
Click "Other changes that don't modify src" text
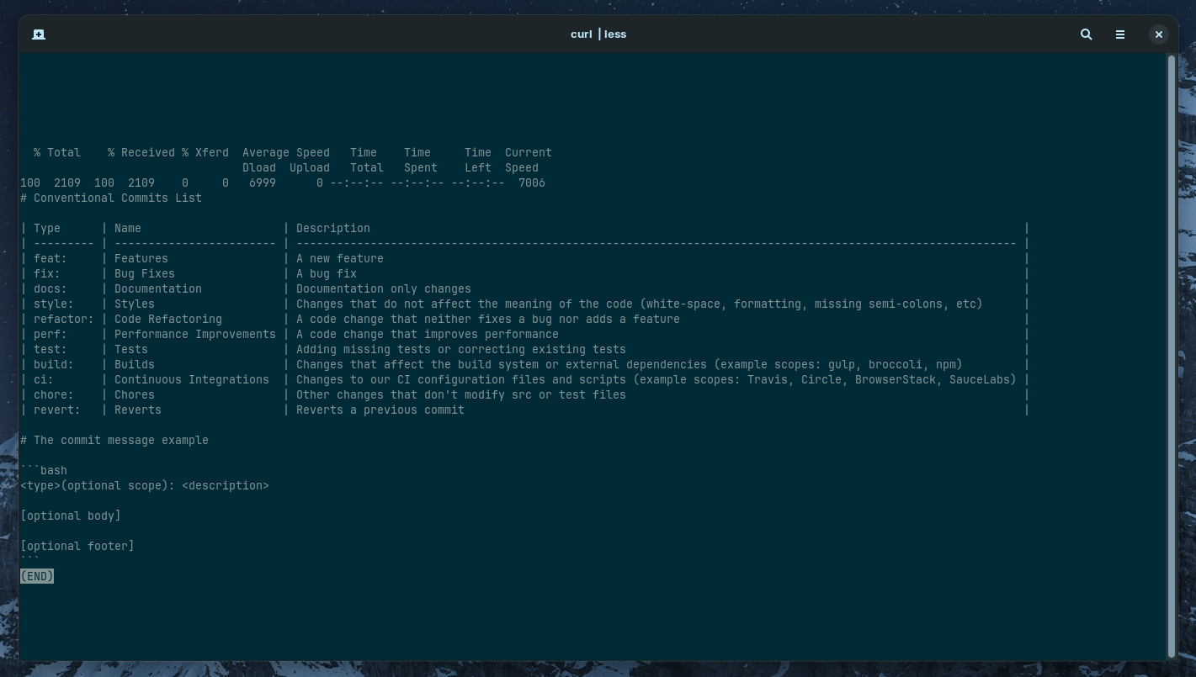(x=414, y=395)
